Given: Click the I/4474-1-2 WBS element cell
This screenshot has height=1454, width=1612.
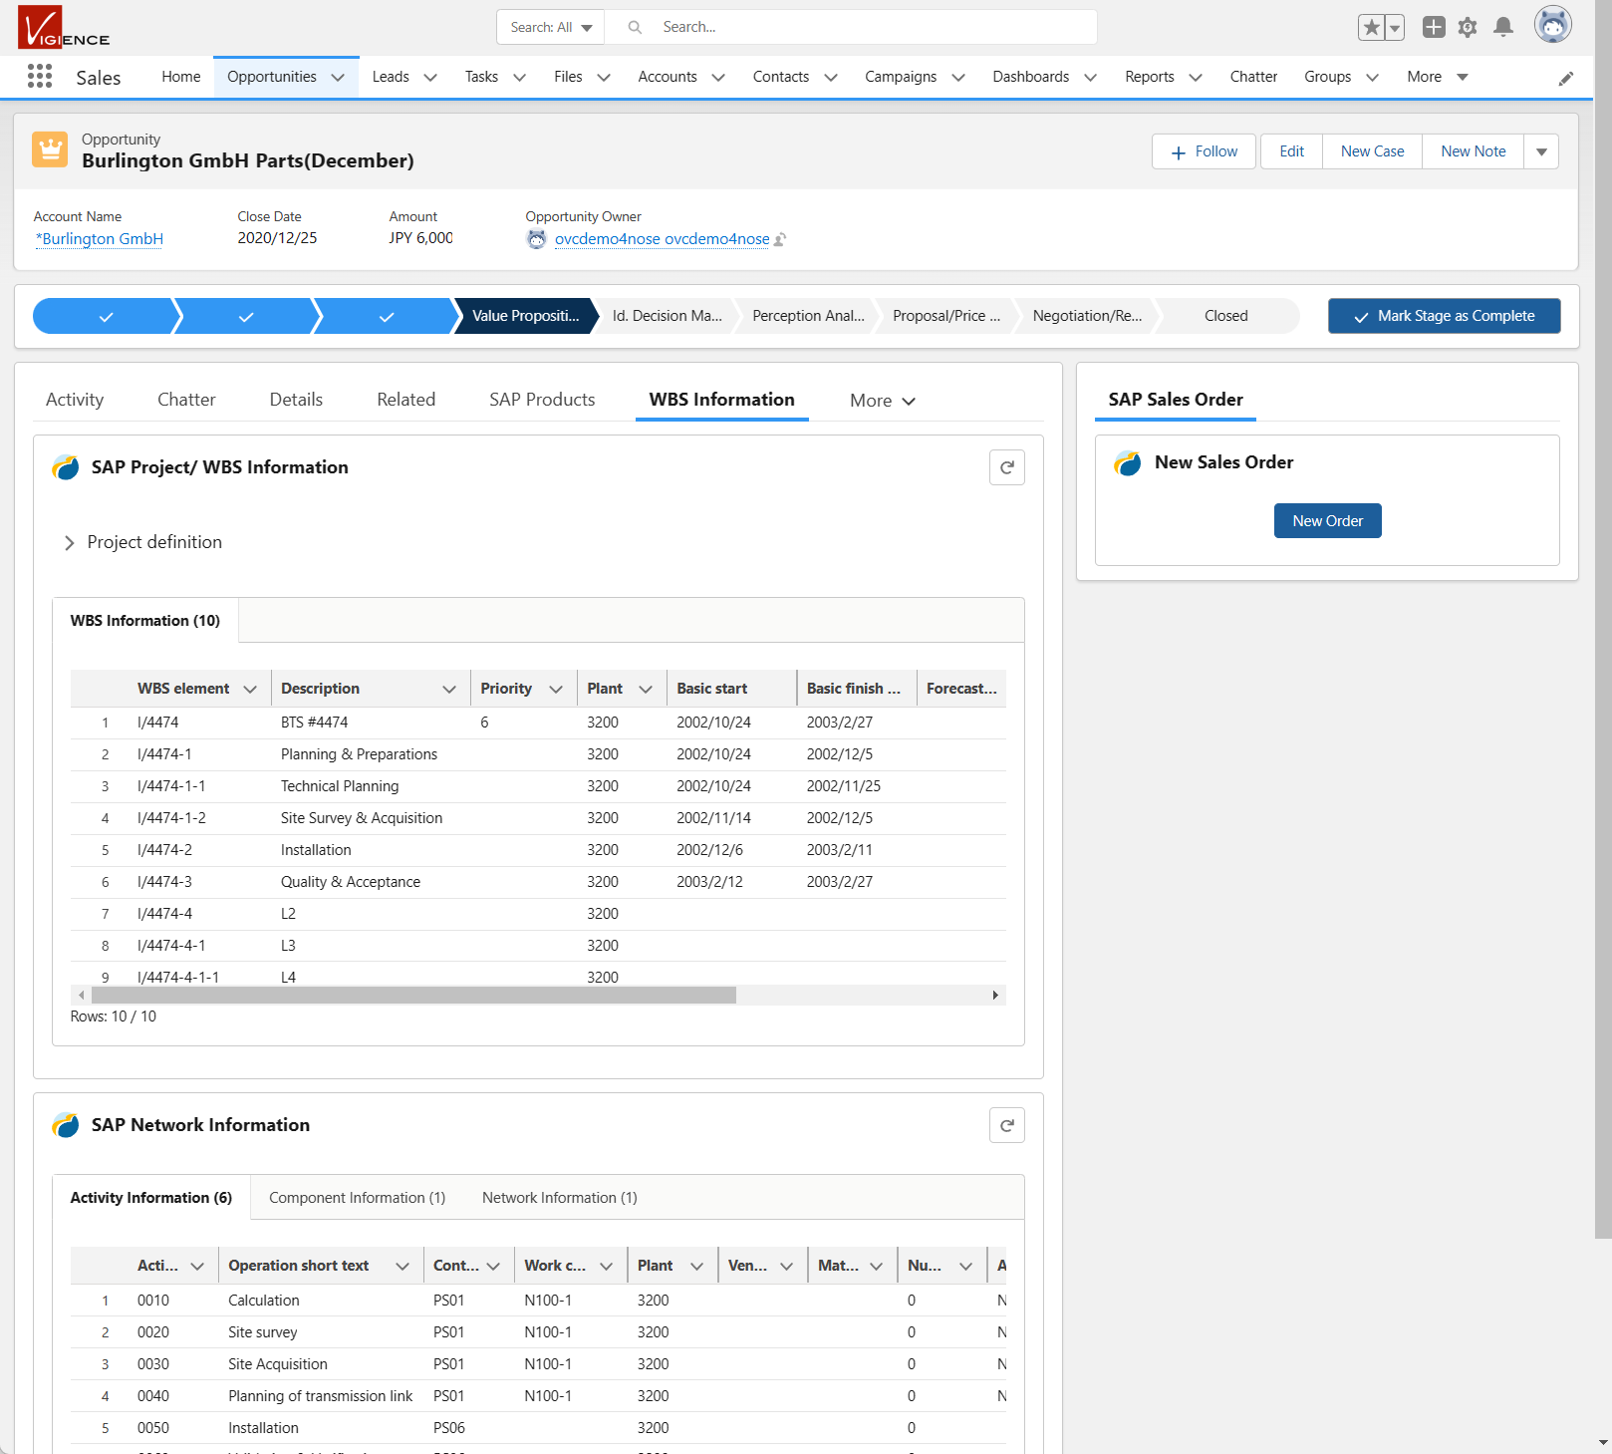Looking at the screenshot, I should click(x=171, y=818).
